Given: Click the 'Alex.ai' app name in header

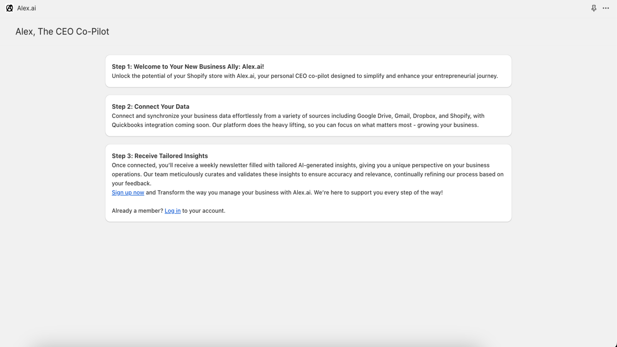Looking at the screenshot, I should (x=27, y=8).
